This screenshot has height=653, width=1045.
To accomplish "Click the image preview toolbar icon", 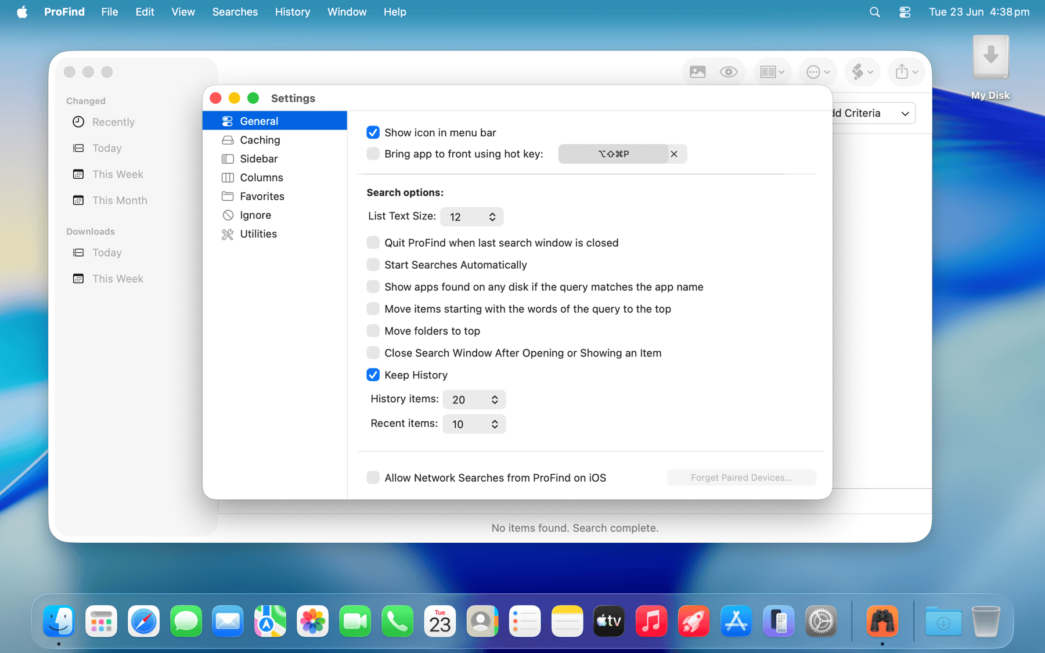I will tap(697, 72).
